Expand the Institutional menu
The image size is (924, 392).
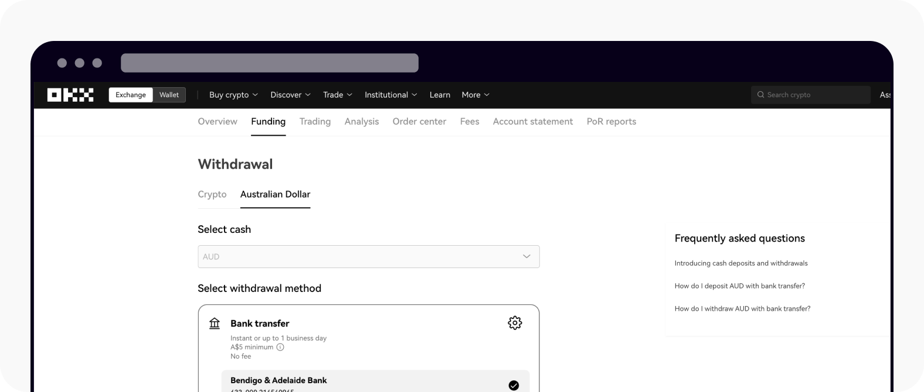click(390, 95)
